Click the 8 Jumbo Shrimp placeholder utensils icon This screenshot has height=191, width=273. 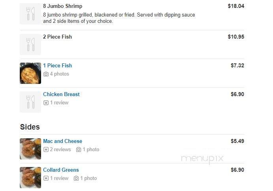30,14
